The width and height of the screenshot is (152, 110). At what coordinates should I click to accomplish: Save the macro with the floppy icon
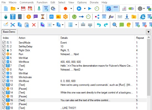pyautogui.click(x=23, y=9)
